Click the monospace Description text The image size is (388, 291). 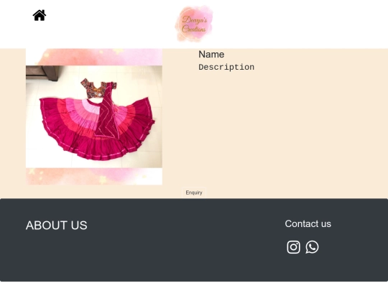[226, 67]
